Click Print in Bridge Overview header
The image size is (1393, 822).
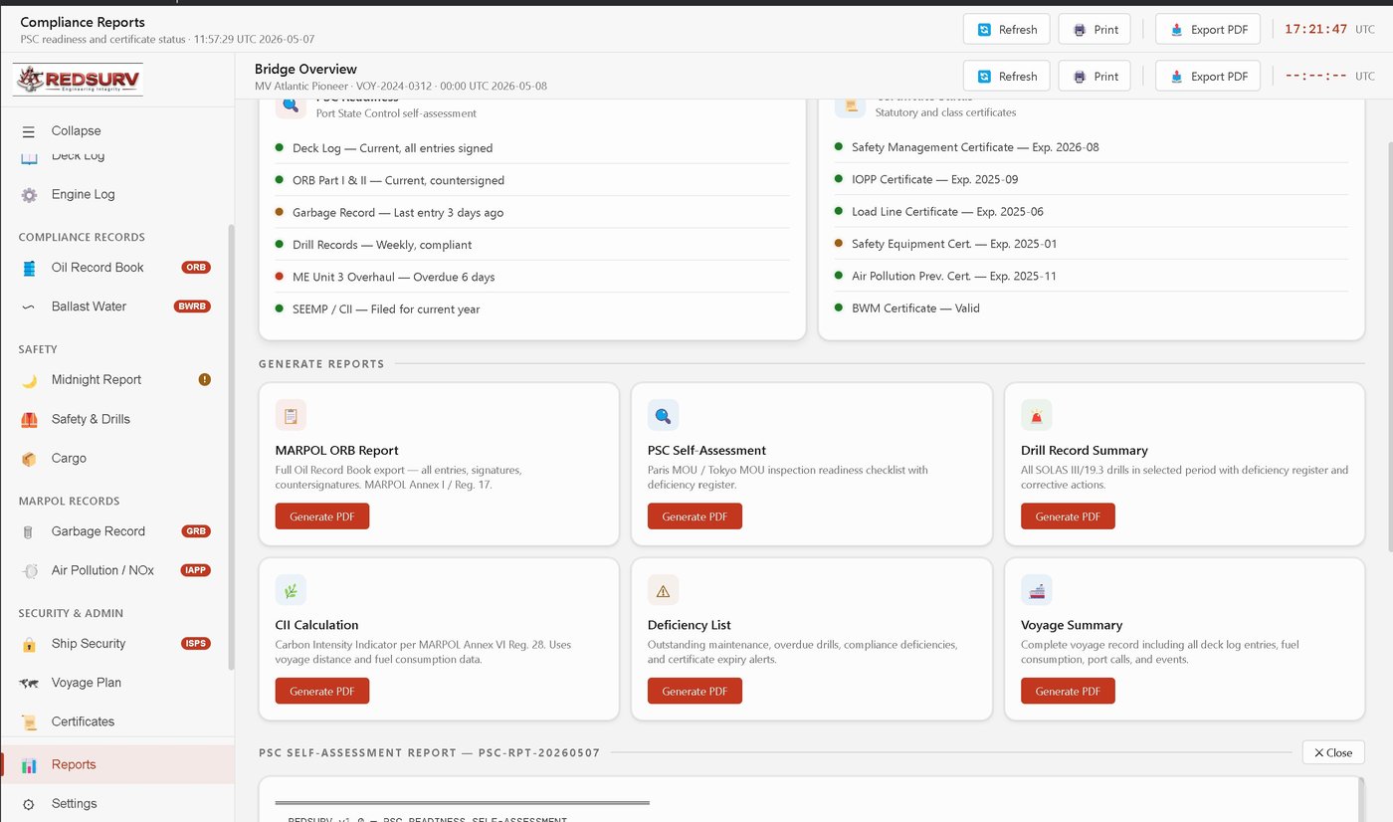click(1094, 77)
